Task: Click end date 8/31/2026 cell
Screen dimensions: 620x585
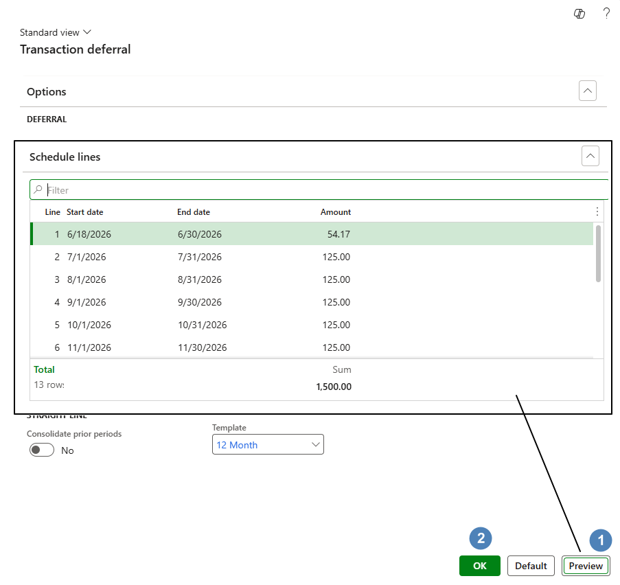Action: tap(200, 279)
